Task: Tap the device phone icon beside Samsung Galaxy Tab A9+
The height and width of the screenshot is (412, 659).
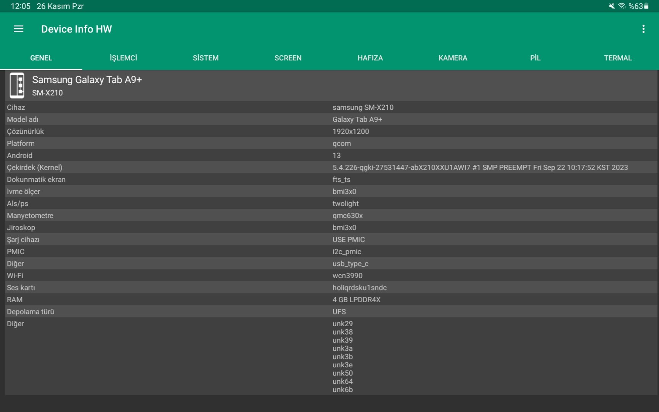Action: point(17,85)
